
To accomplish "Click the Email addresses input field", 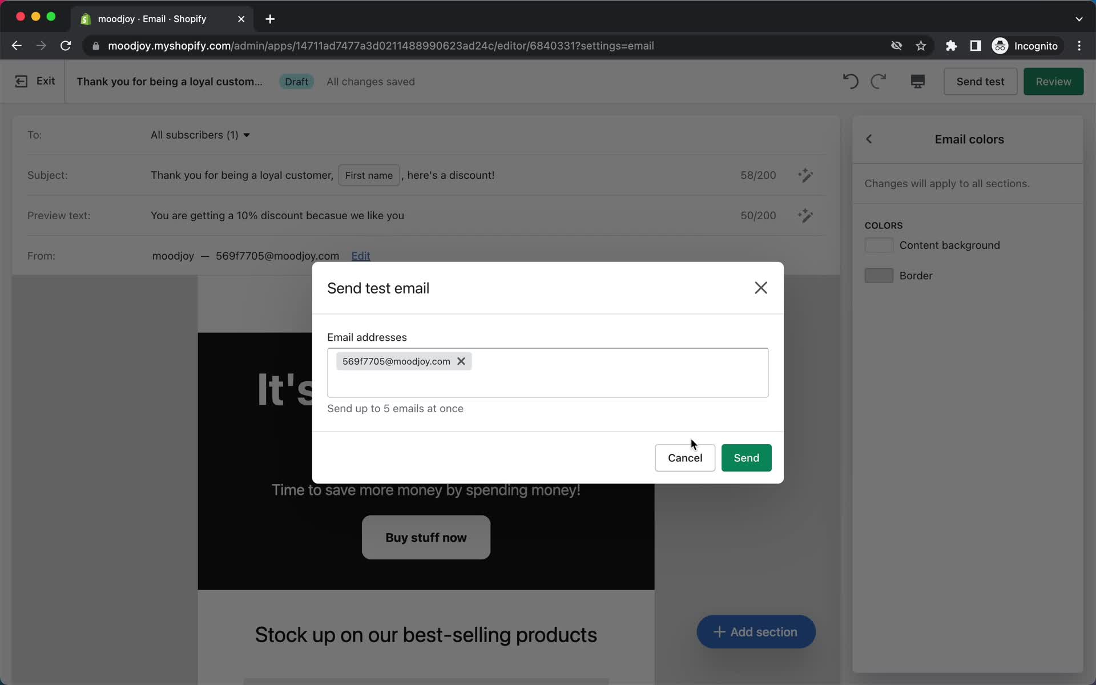I will pyautogui.click(x=547, y=372).
